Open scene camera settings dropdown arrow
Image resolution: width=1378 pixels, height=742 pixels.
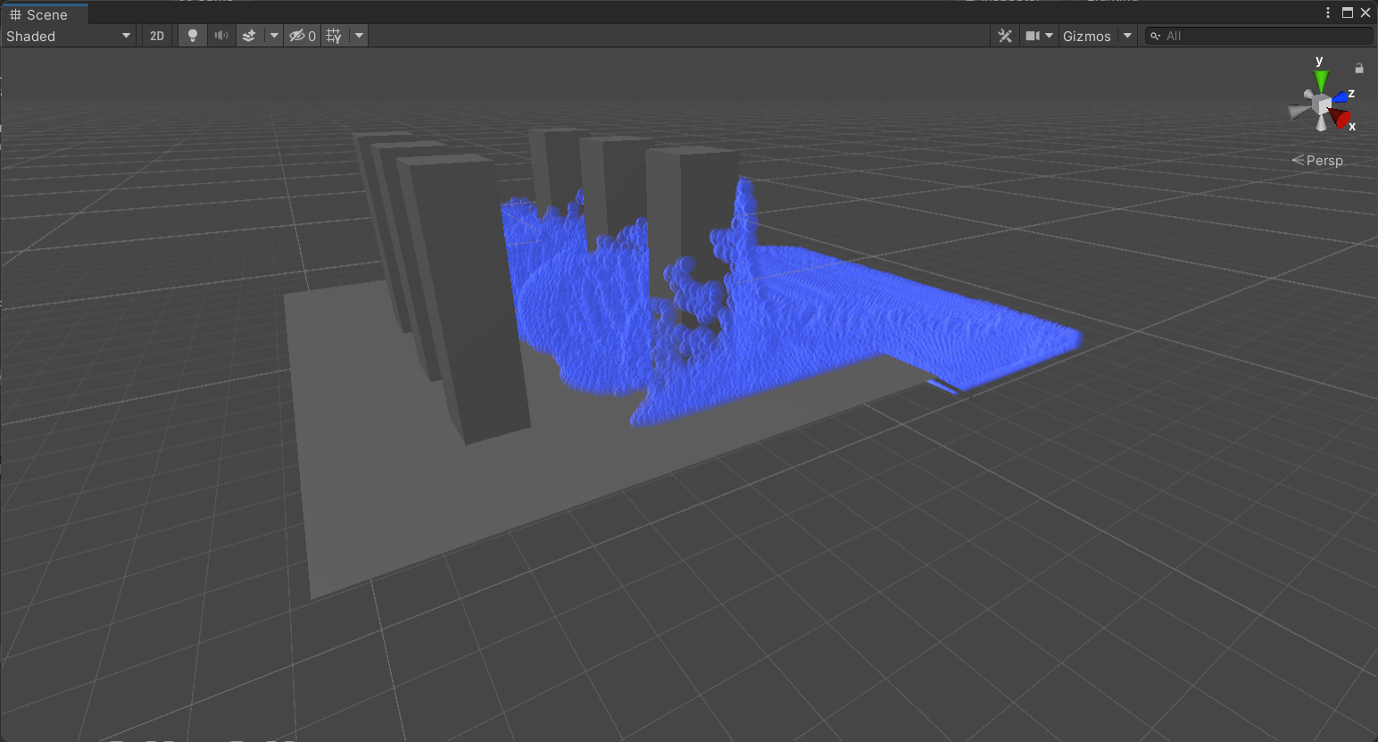pos(1050,36)
